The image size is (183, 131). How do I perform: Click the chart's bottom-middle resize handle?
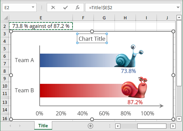pos(92,119)
